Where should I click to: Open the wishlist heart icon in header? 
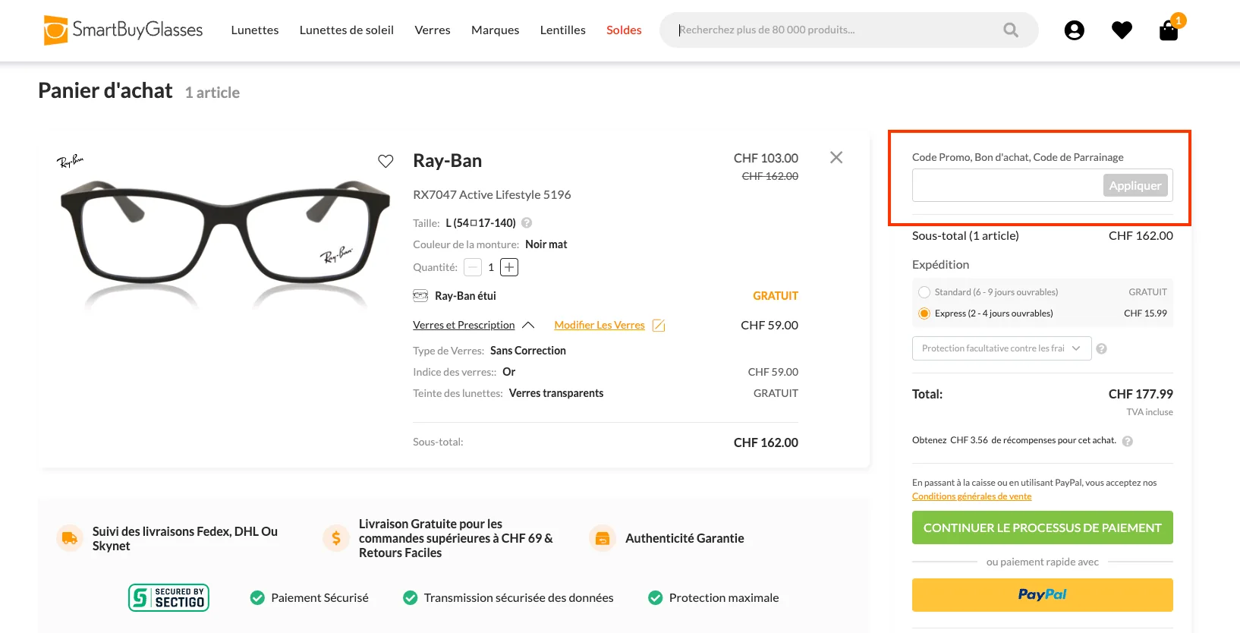click(1122, 30)
